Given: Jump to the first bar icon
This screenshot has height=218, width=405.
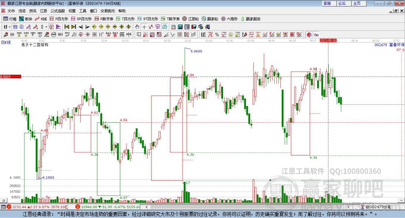Looking at the screenshot, I should tap(66, 27).
